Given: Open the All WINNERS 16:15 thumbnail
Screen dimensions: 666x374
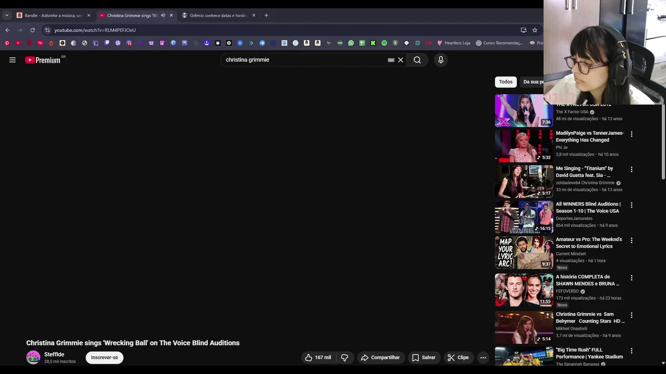Looking at the screenshot, I should click(523, 217).
